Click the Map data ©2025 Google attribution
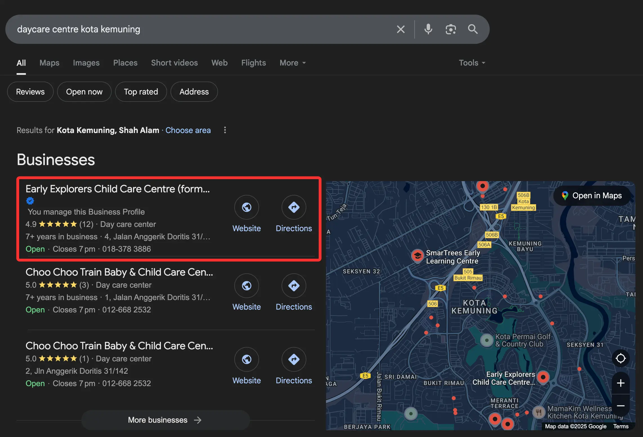643x437 pixels. coord(575,426)
